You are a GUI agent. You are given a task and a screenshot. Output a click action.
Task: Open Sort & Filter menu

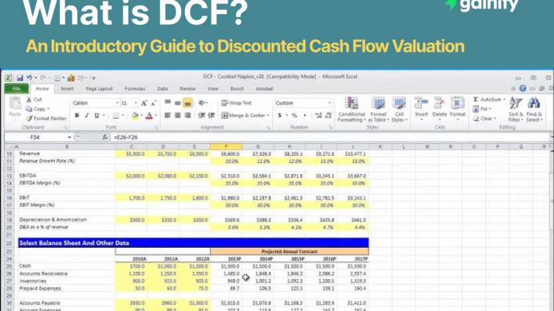(x=515, y=110)
